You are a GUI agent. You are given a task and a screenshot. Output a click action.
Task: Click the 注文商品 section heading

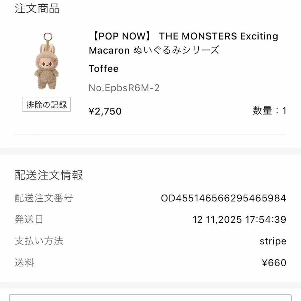tap(37, 9)
